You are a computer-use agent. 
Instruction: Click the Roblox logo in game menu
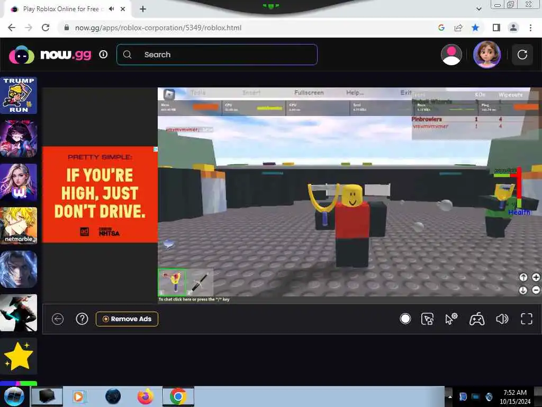pyautogui.click(x=169, y=94)
